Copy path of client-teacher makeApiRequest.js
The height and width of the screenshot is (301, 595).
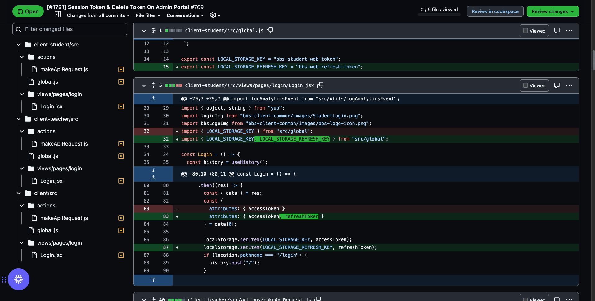318,299
